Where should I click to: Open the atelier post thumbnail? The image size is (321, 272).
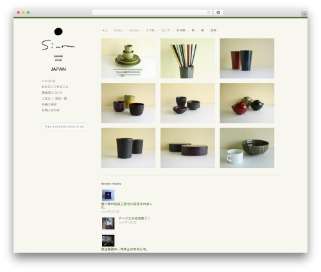(x=108, y=223)
